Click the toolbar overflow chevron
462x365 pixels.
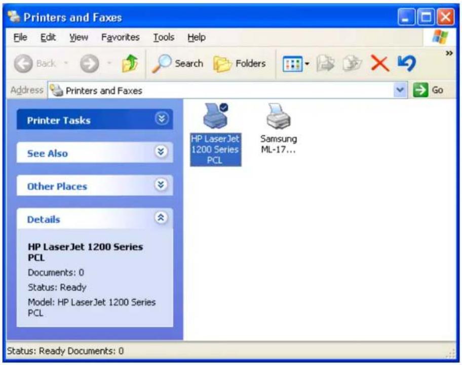449,54
